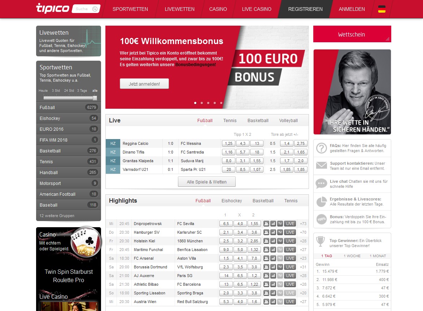
Task: Click the FAQs question mark icon
Action: click(321, 148)
